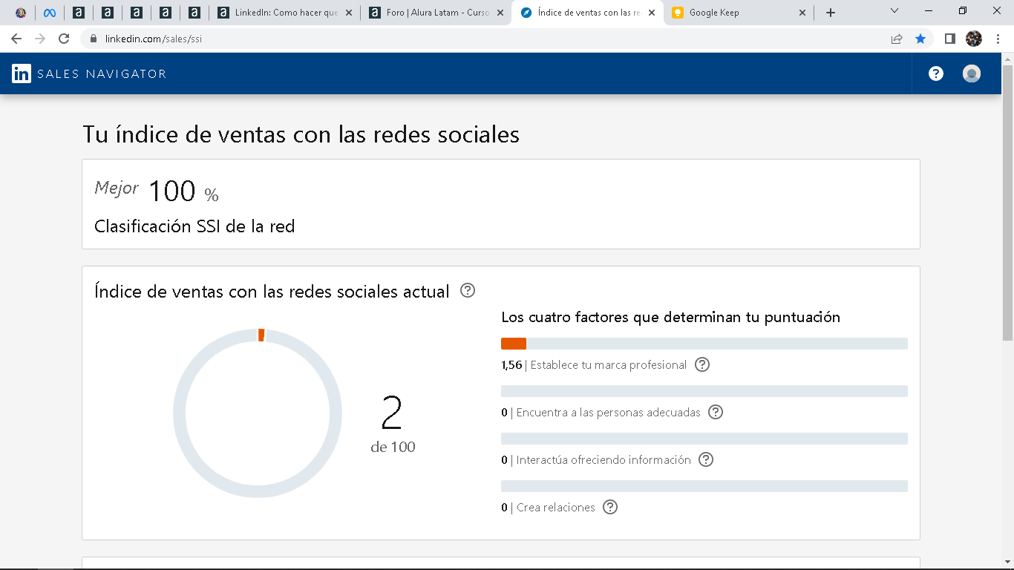Click the 'Crea relaciones' progress bar
This screenshot has height=570, width=1014.
(x=704, y=486)
